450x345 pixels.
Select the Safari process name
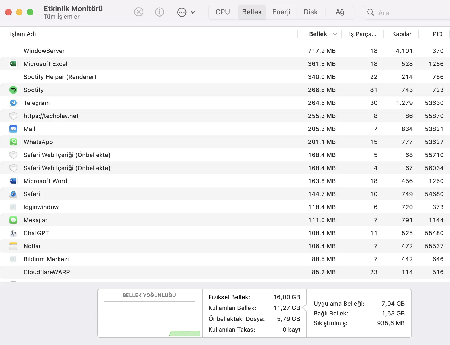32,194
